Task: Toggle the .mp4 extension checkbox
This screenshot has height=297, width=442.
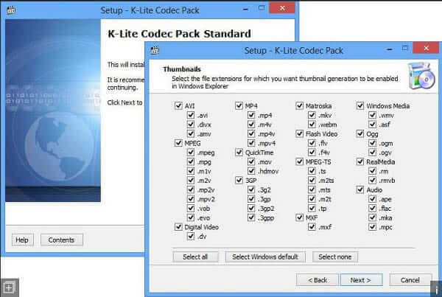Action: (251, 115)
